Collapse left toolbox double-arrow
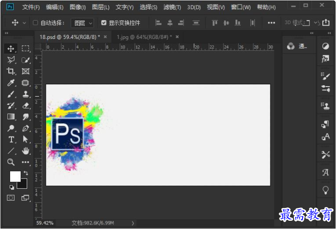The image size is (336, 229). 6,33
